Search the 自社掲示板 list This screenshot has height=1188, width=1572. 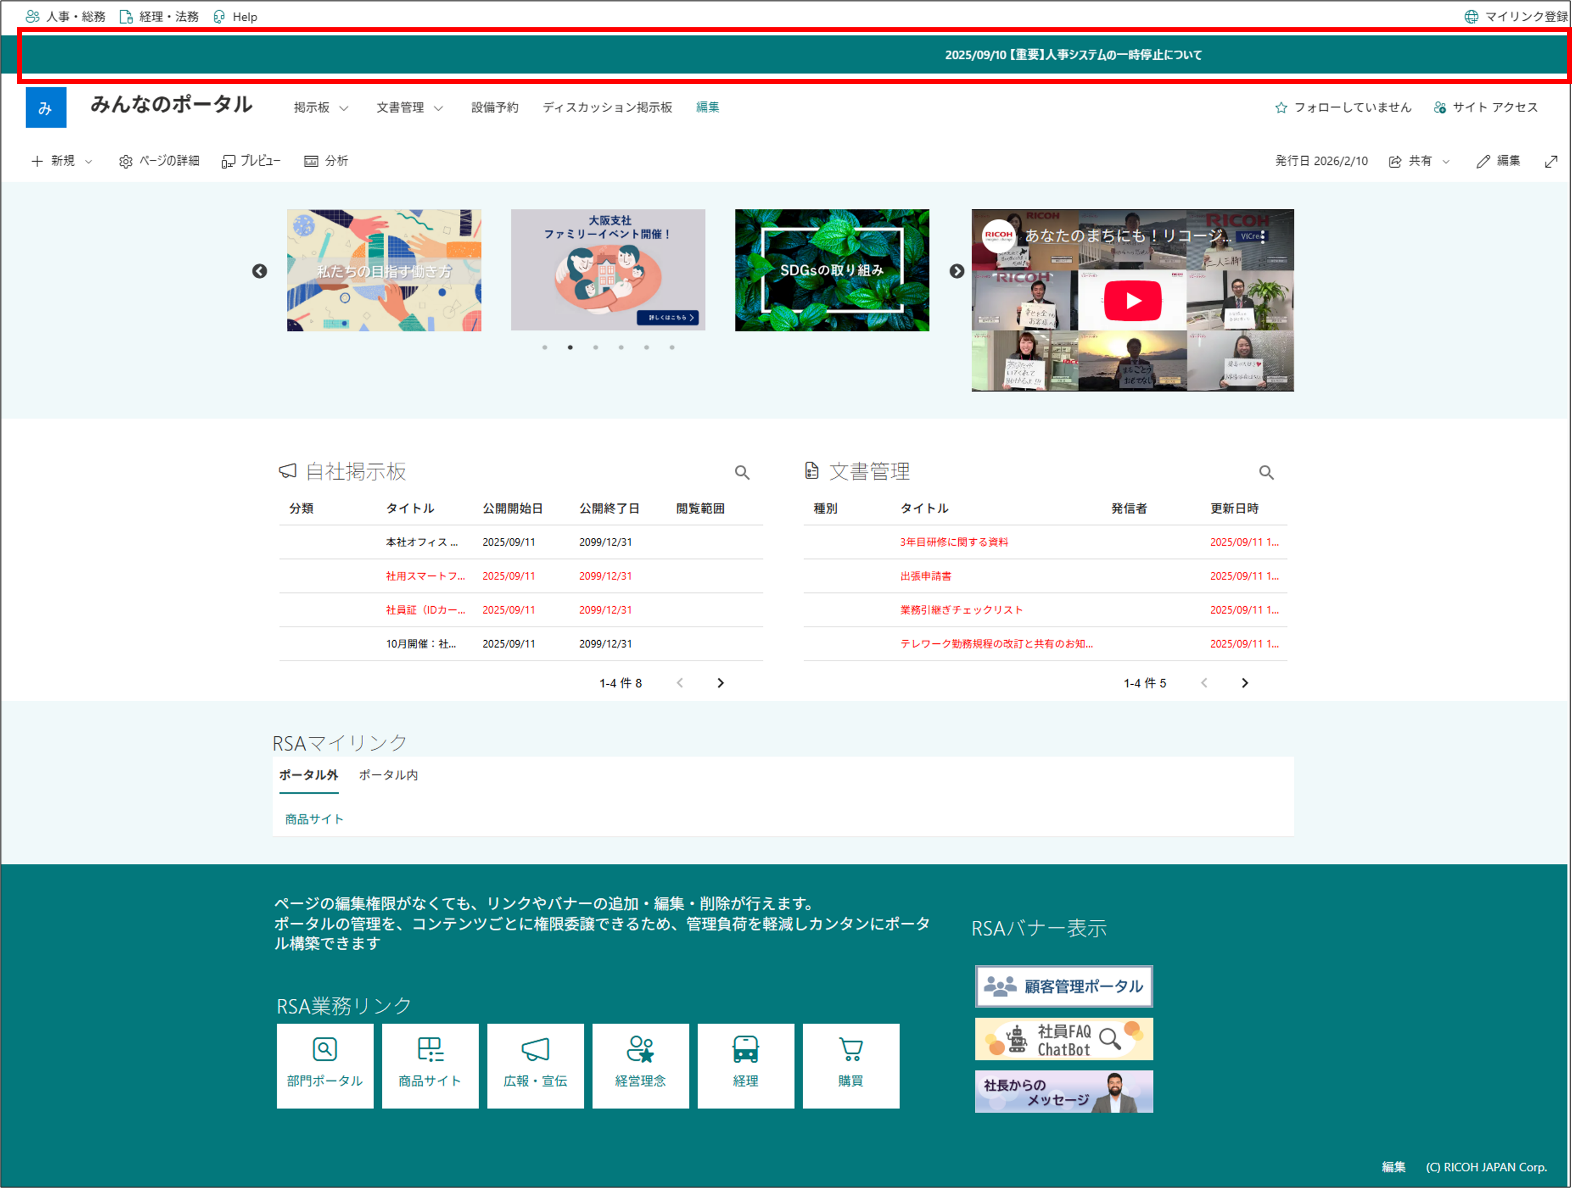[x=742, y=473]
